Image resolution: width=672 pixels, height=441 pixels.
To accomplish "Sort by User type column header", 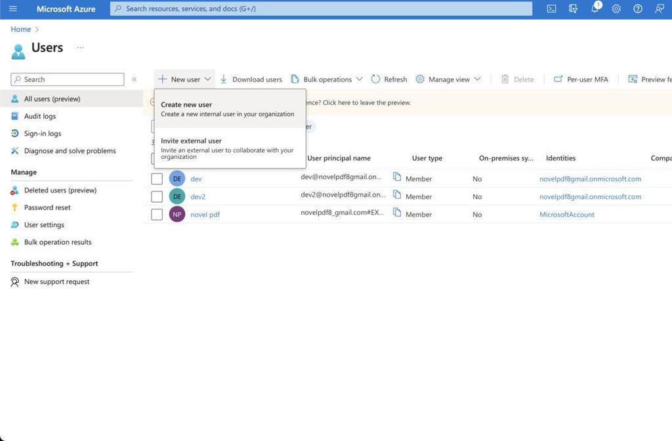I will pos(427,158).
